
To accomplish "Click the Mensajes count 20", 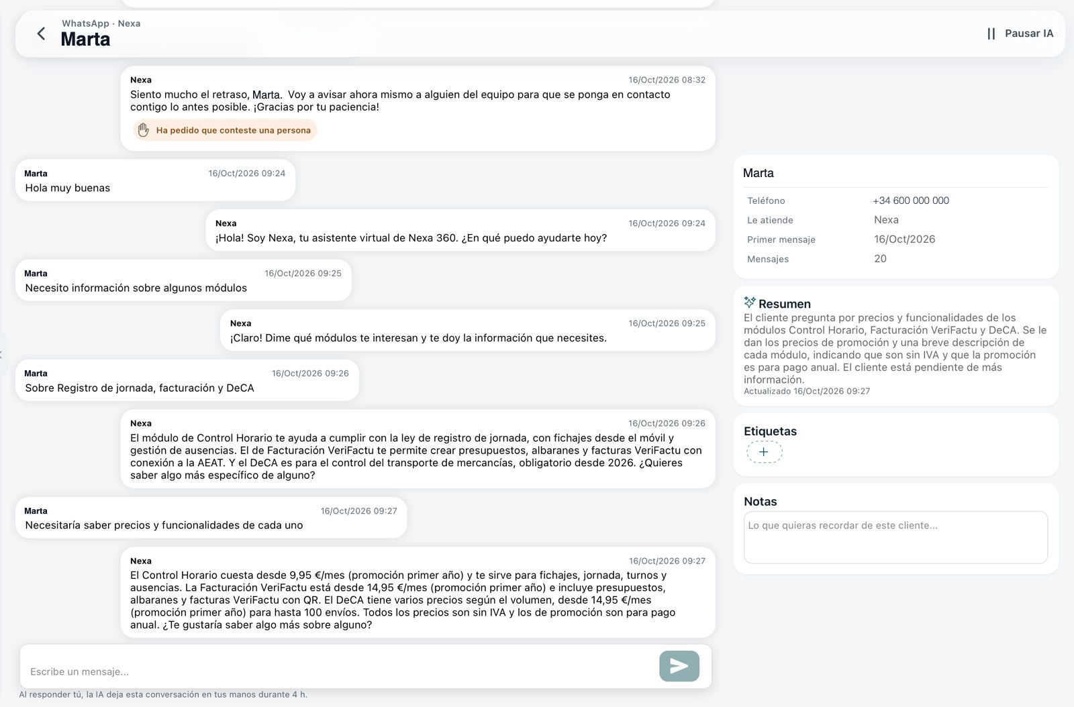I will coord(880,259).
